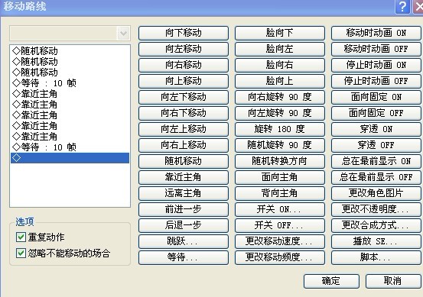
Task: Add a 向上移动 command
Action: 184,81
